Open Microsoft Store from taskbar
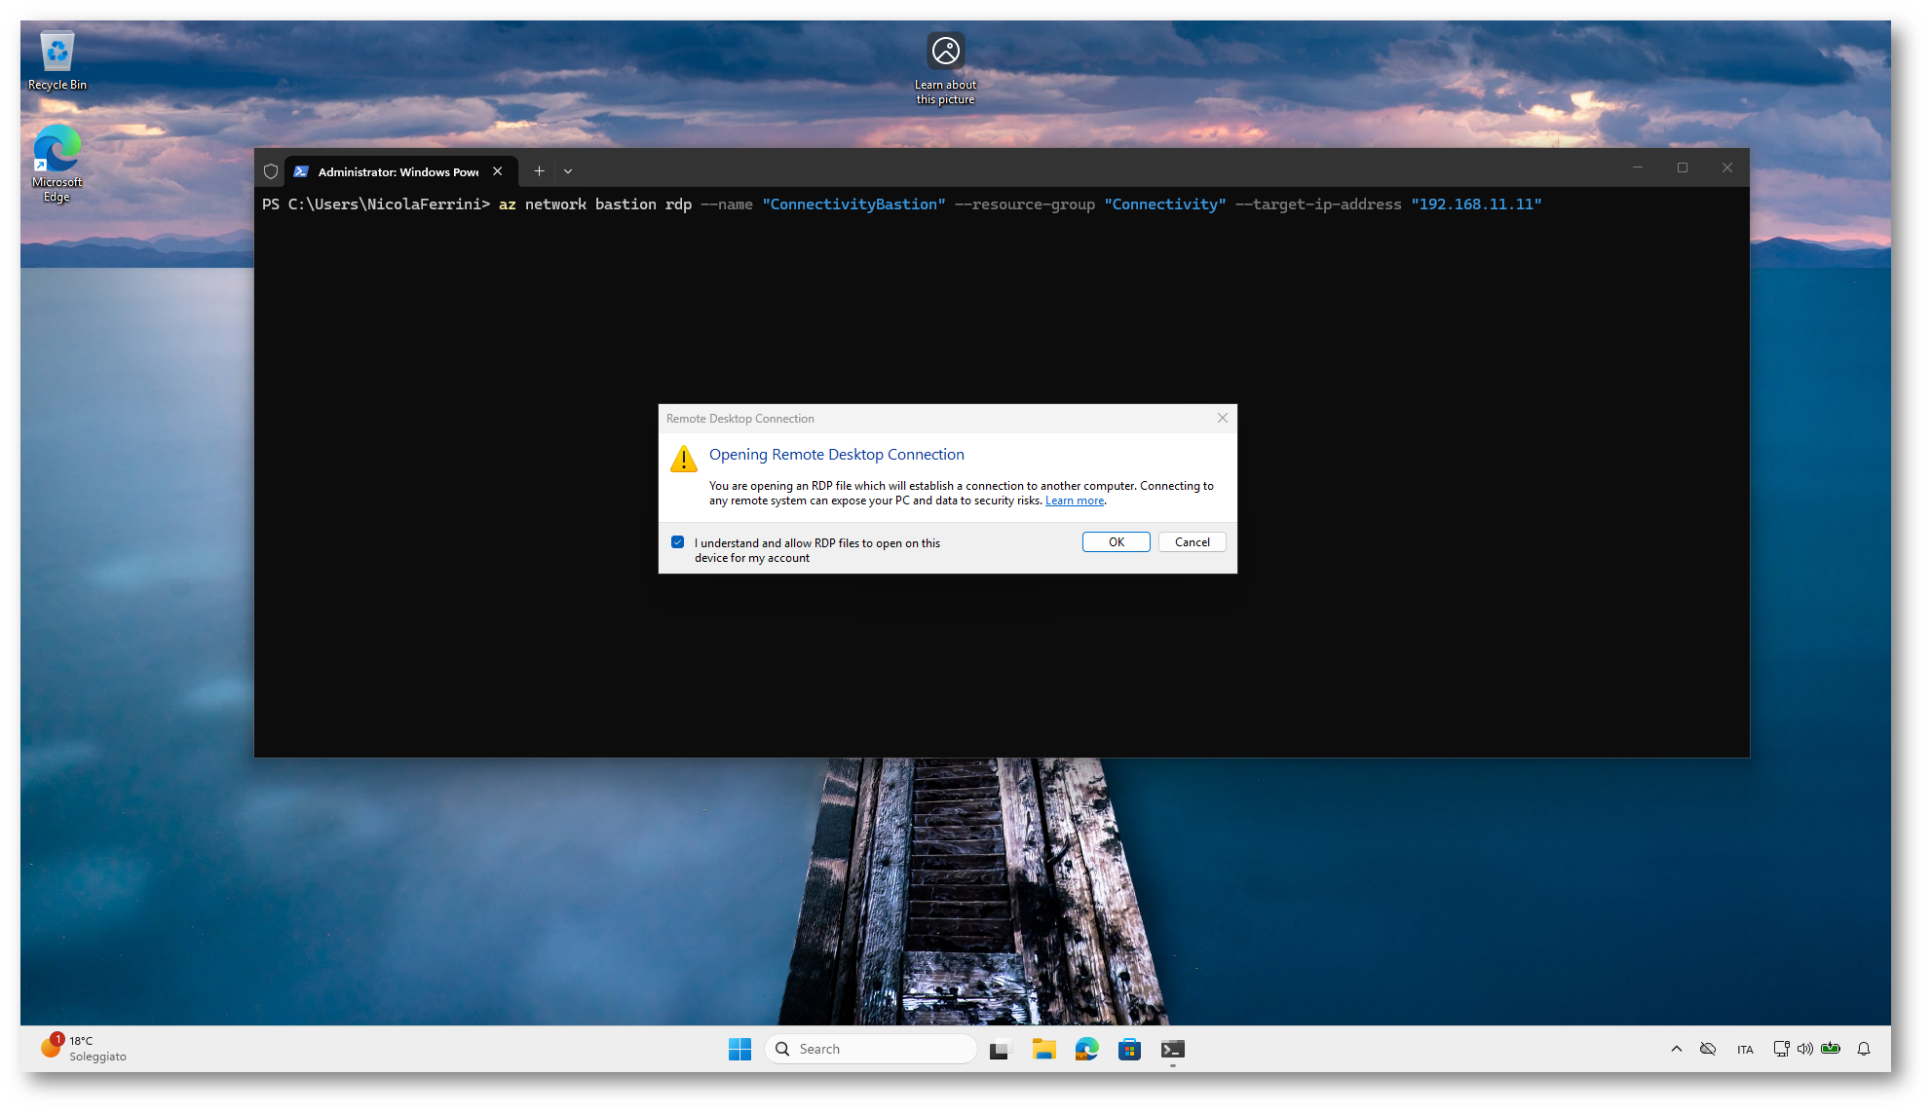The width and height of the screenshot is (1932, 1113). [1129, 1049]
